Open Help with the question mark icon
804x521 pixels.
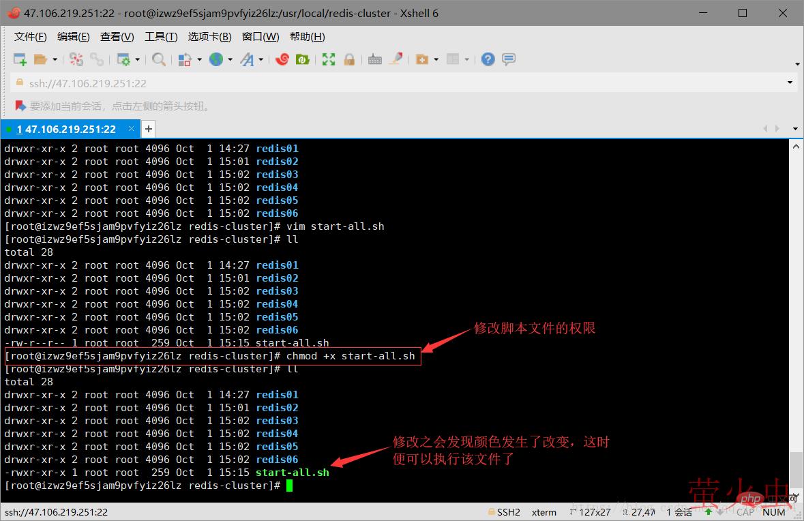[x=488, y=60]
